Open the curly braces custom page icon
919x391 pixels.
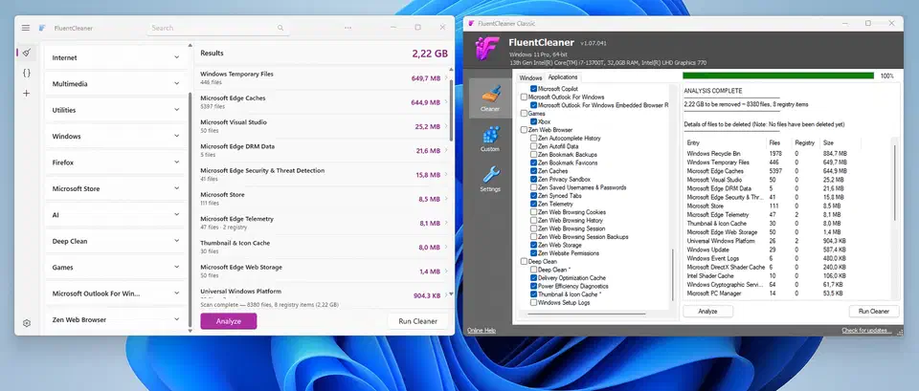[x=27, y=74]
